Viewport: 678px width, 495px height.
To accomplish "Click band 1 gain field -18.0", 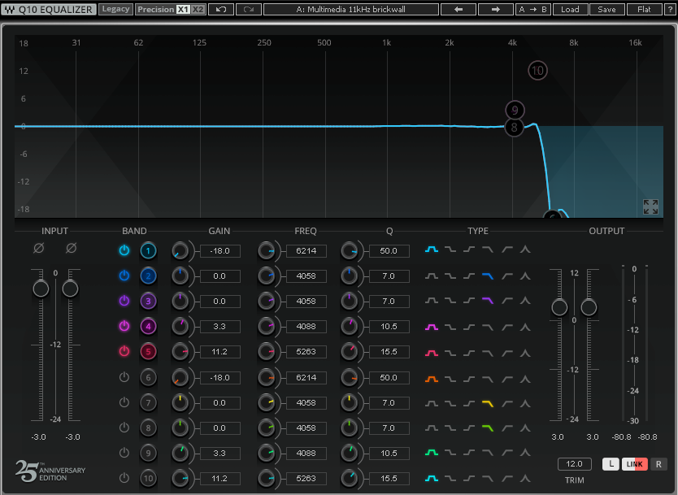I will [x=220, y=250].
